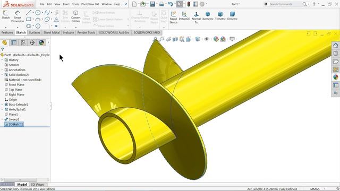
Task: Open the Tools menu
Action: 75,4
